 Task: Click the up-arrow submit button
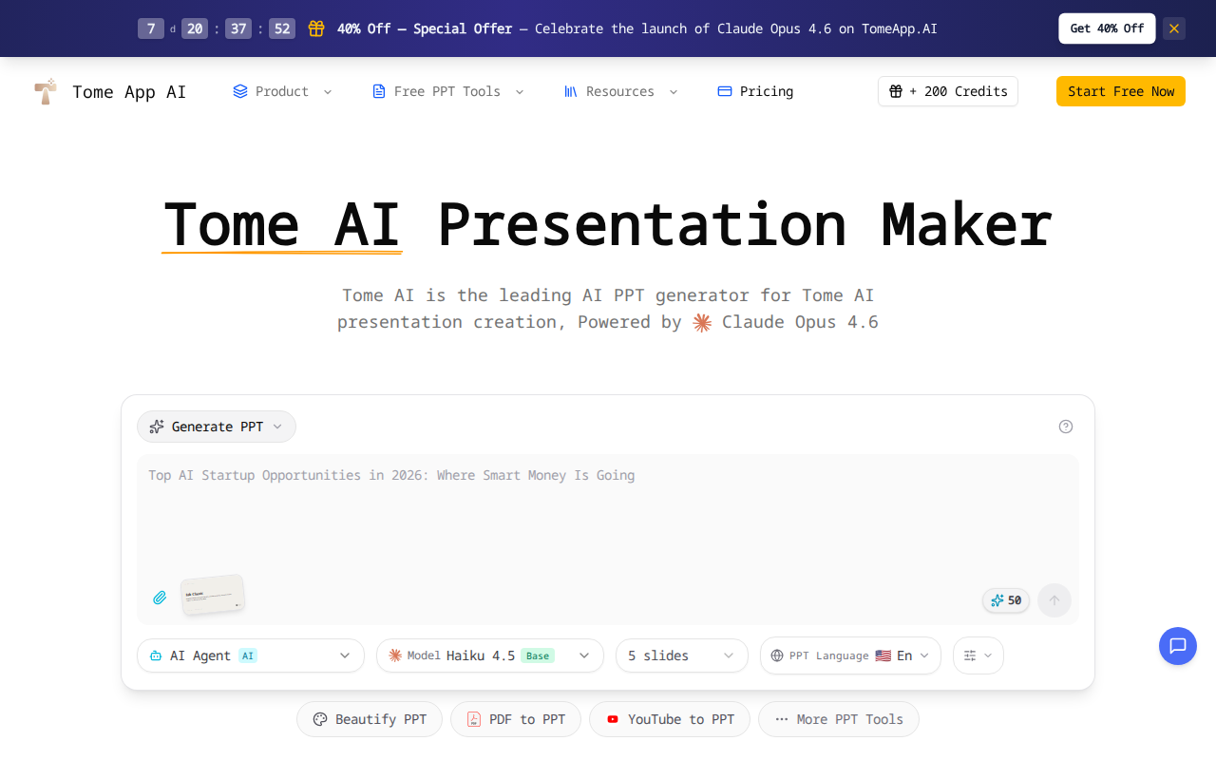coord(1054,600)
